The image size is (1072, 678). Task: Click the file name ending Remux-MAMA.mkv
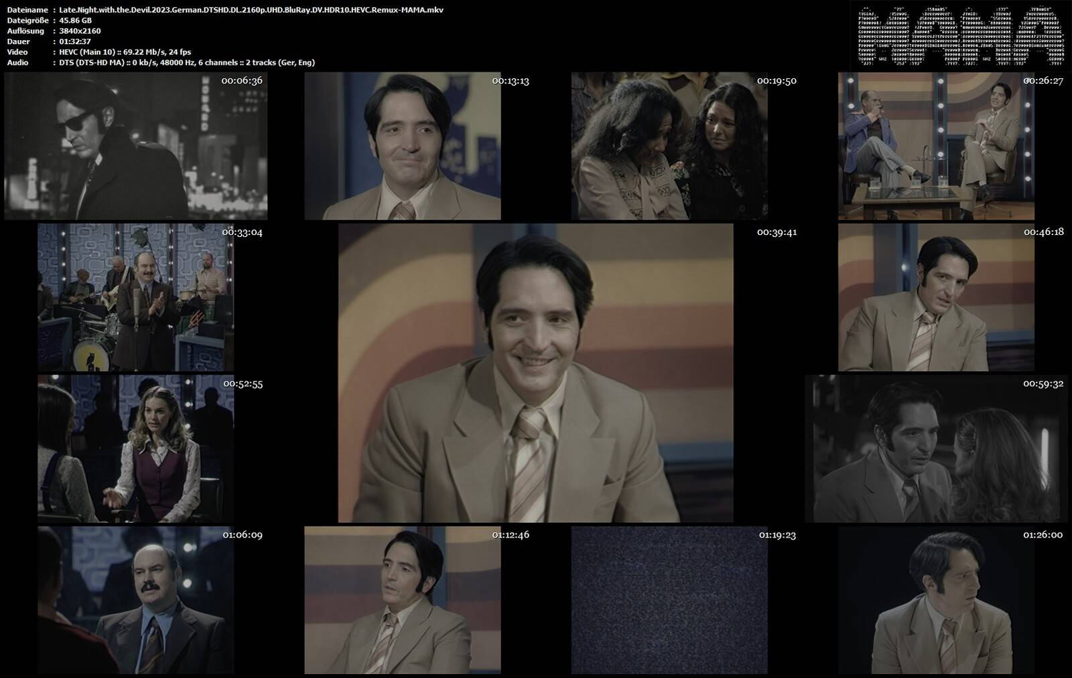tap(251, 10)
